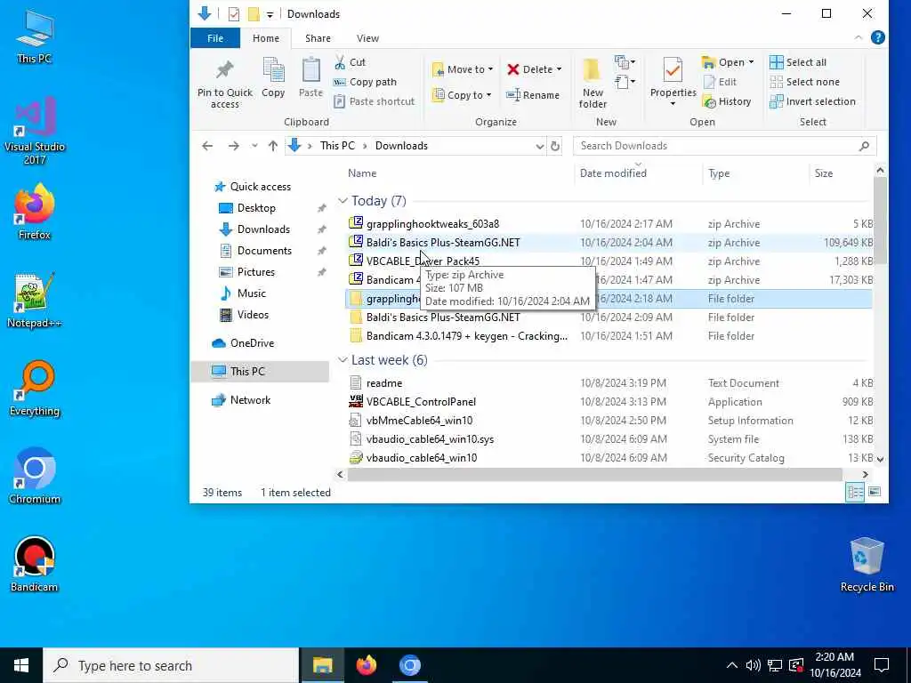
Task: Click Firefox icon in the taskbar
Action: tap(366, 665)
